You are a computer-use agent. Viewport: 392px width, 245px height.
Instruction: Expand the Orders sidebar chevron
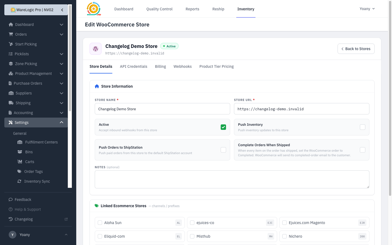pos(62,34)
